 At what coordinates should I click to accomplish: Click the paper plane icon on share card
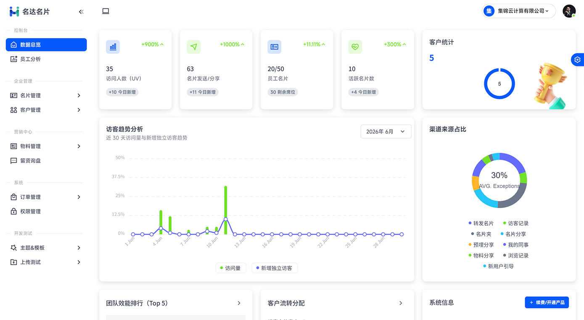pos(194,47)
